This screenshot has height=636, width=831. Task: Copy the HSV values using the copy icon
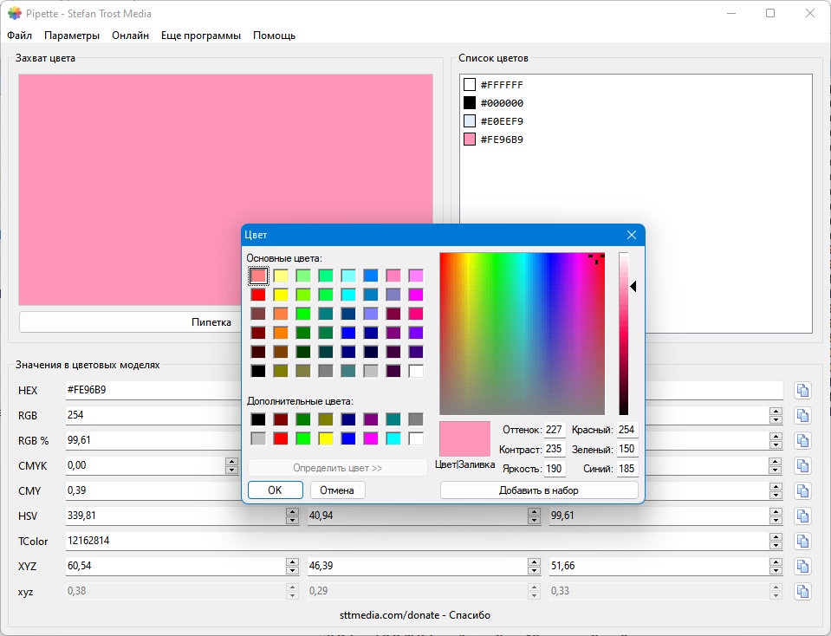tap(803, 516)
